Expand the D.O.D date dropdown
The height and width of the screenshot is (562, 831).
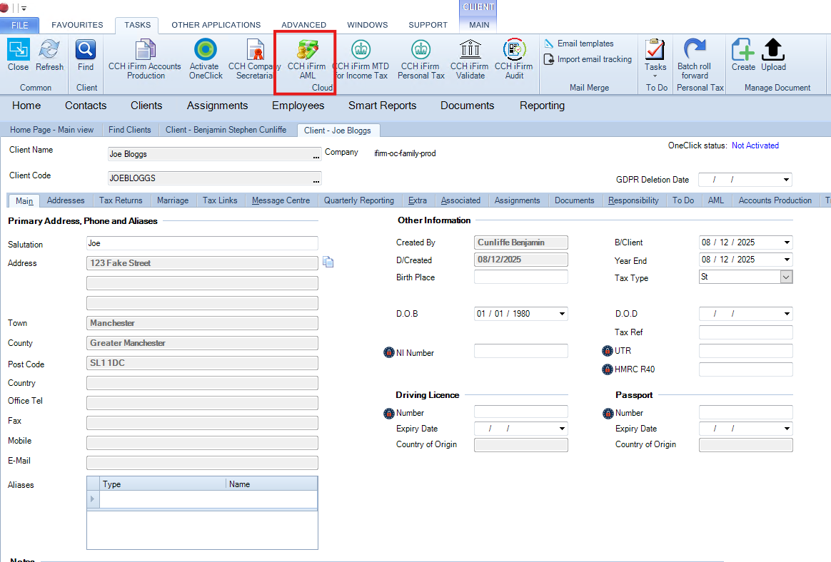click(x=787, y=314)
